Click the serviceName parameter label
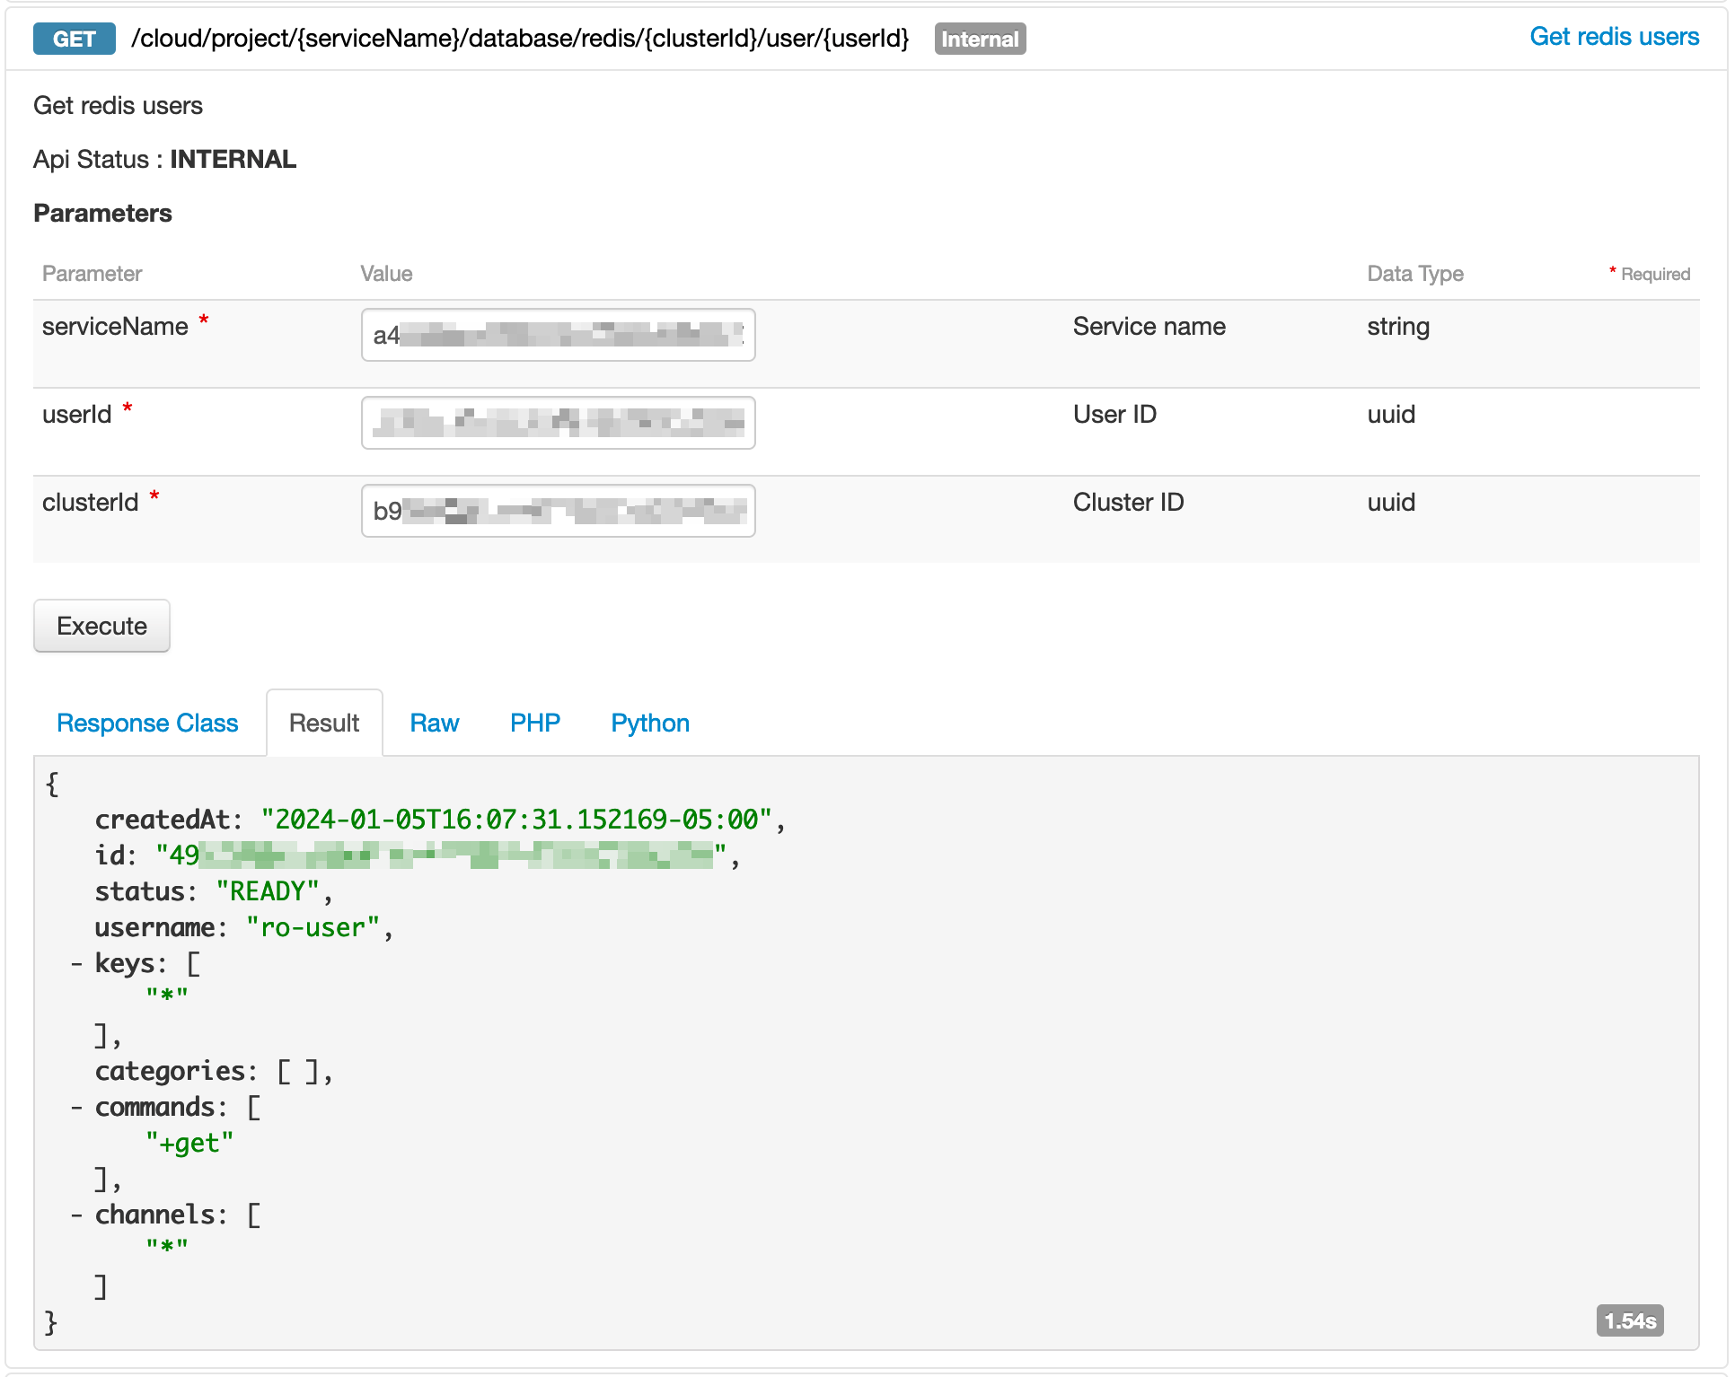 pyautogui.click(x=115, y=327)
